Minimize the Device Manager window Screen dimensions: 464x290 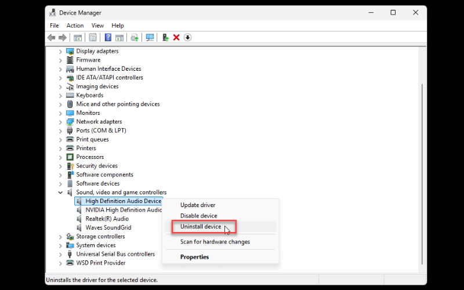pos(371,12)
